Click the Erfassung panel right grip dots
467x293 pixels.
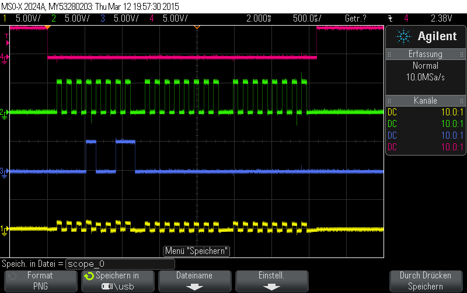pyautogui.click(x=462, y=54)
